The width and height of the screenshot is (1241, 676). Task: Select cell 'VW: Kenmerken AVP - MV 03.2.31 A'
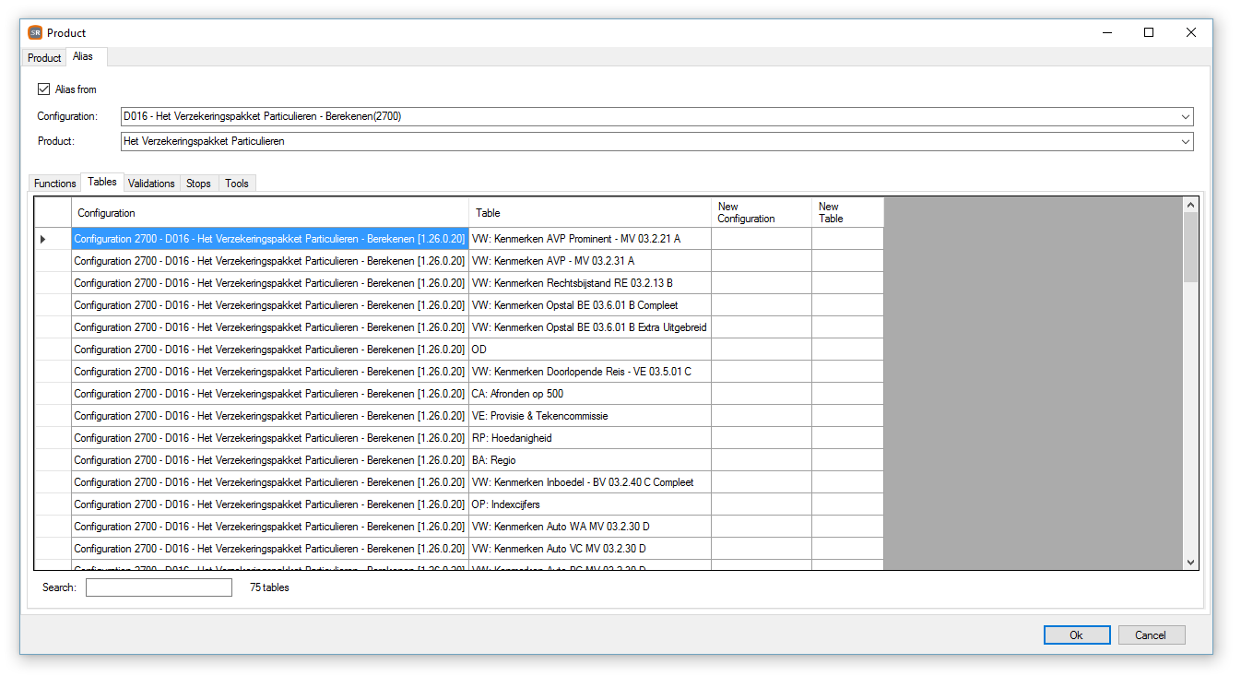click(590, 261)
